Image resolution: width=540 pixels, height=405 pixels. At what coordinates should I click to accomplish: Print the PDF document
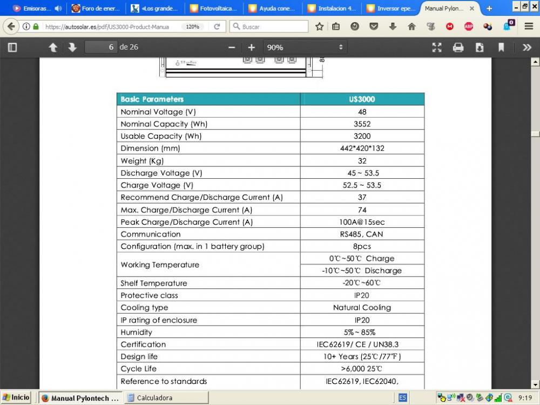pyautogui.click(x=458, y=48)
